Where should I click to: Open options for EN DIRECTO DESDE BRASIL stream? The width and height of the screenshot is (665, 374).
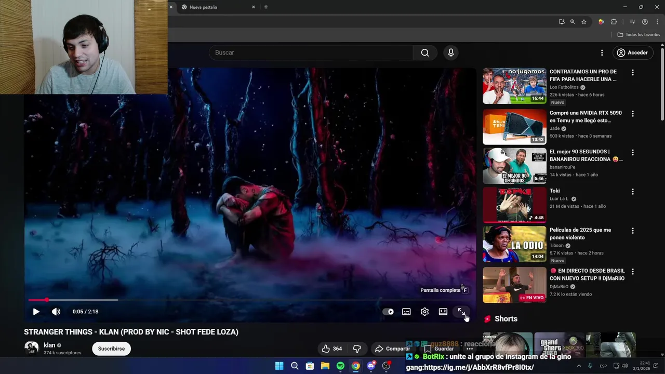(632, 272)
